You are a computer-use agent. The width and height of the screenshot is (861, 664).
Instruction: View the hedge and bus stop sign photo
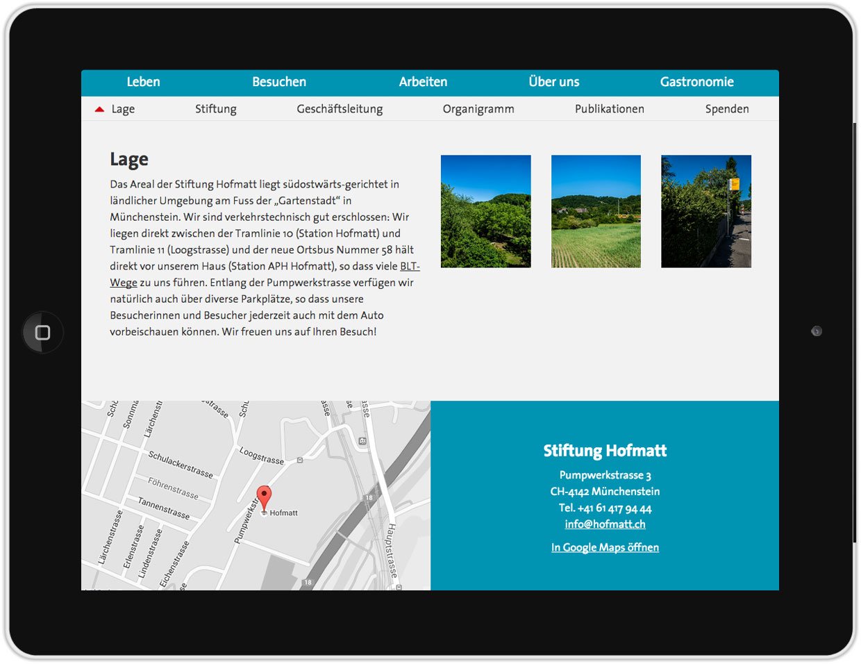pos(705,211)
